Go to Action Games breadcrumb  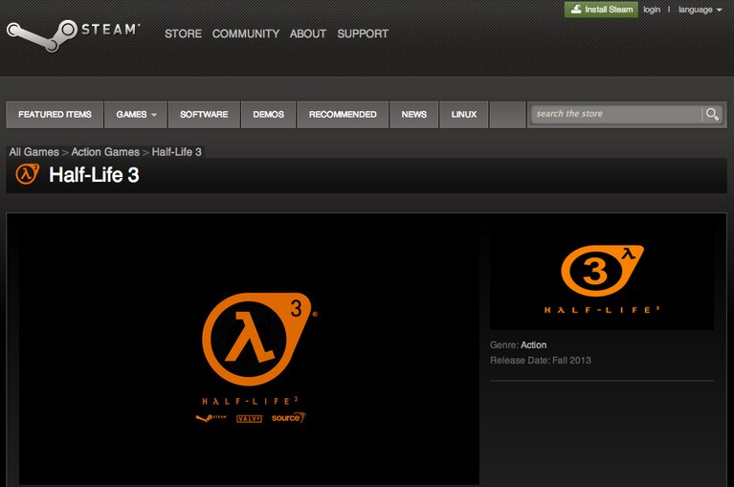[105, 152]
